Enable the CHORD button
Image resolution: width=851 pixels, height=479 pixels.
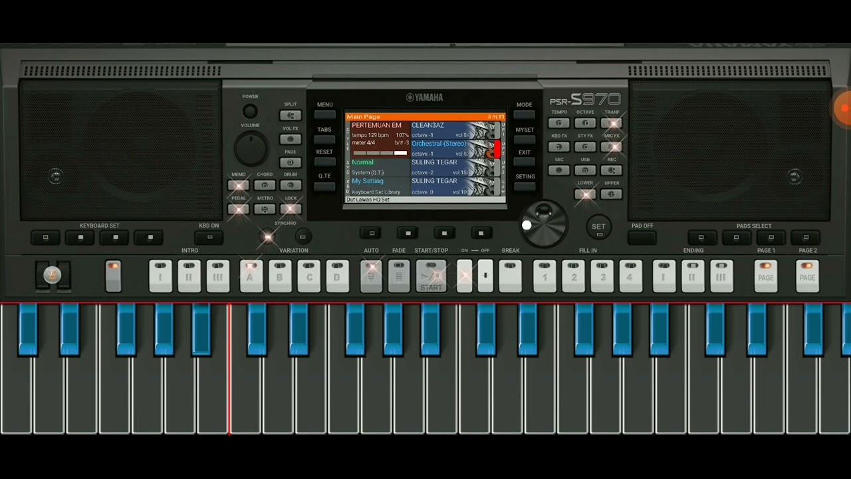[x=265, y=186]
